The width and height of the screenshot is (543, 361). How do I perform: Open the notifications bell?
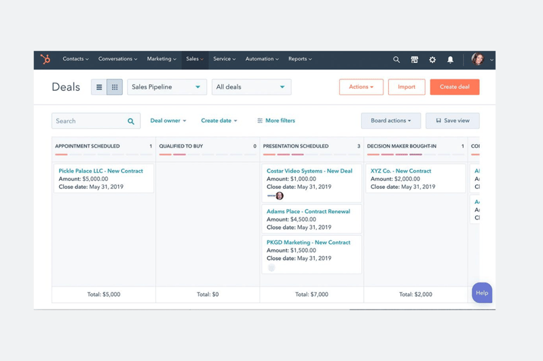pyautogui.click(x=450, y=60)
